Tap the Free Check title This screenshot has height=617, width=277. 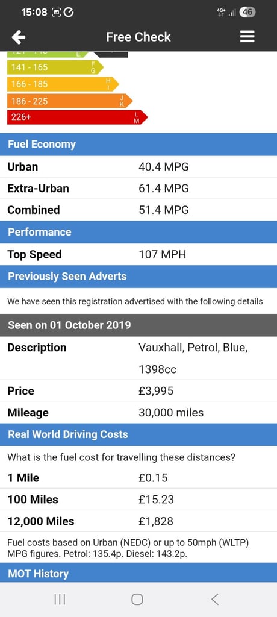[x=138, y=37]
